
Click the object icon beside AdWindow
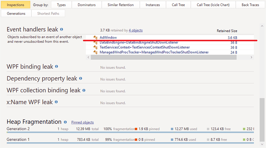pyautogui.click(x=95, y=38)
